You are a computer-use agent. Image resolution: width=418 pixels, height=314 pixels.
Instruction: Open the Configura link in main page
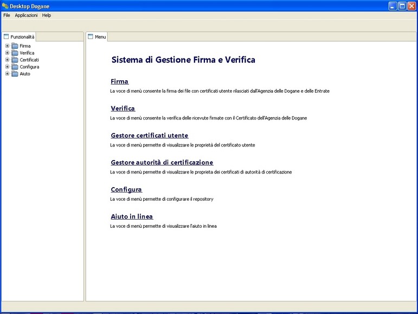pyautogui.click(x=126, y=189)
